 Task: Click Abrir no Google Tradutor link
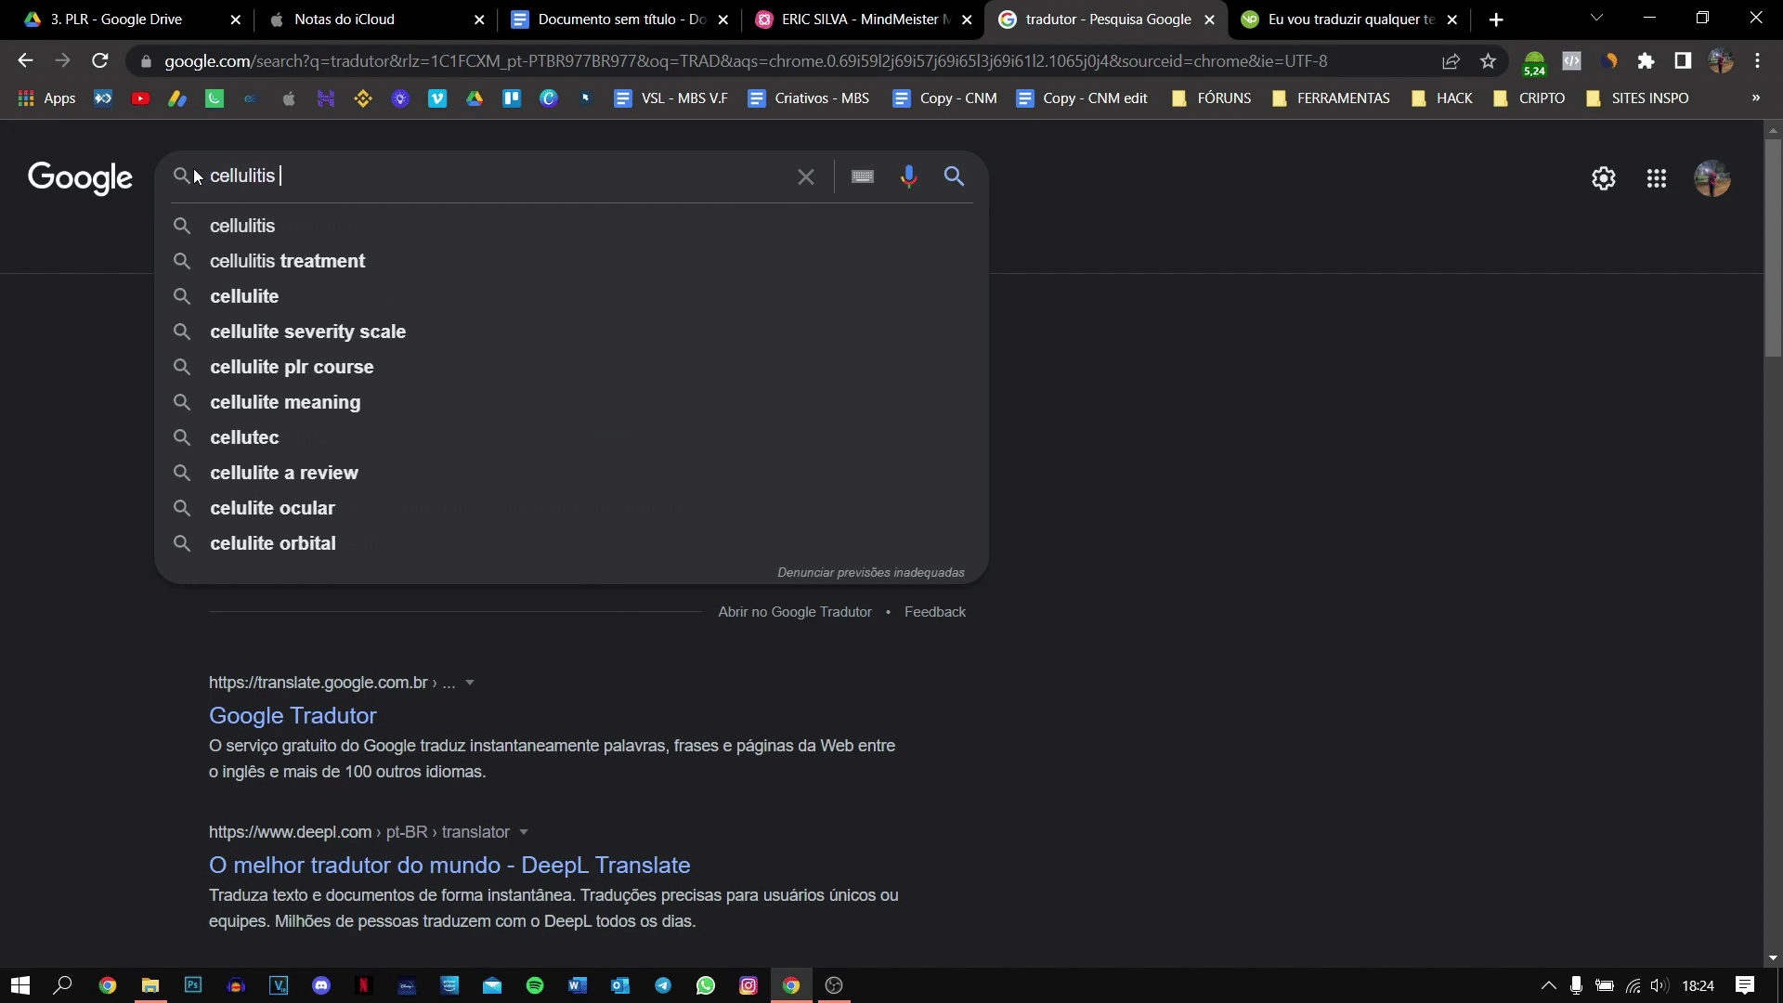[794, 612]
